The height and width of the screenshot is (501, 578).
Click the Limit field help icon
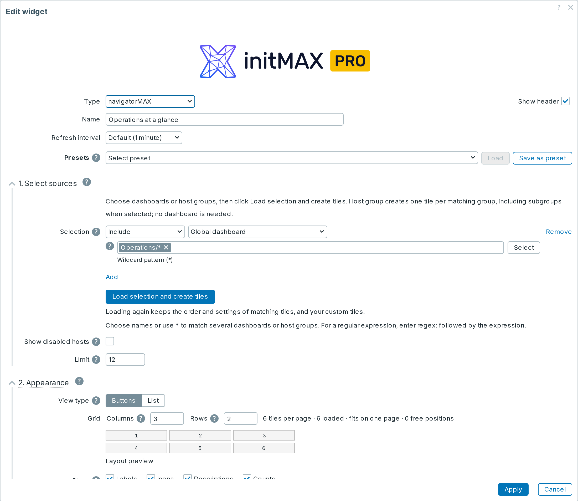(x=96, y=360)
